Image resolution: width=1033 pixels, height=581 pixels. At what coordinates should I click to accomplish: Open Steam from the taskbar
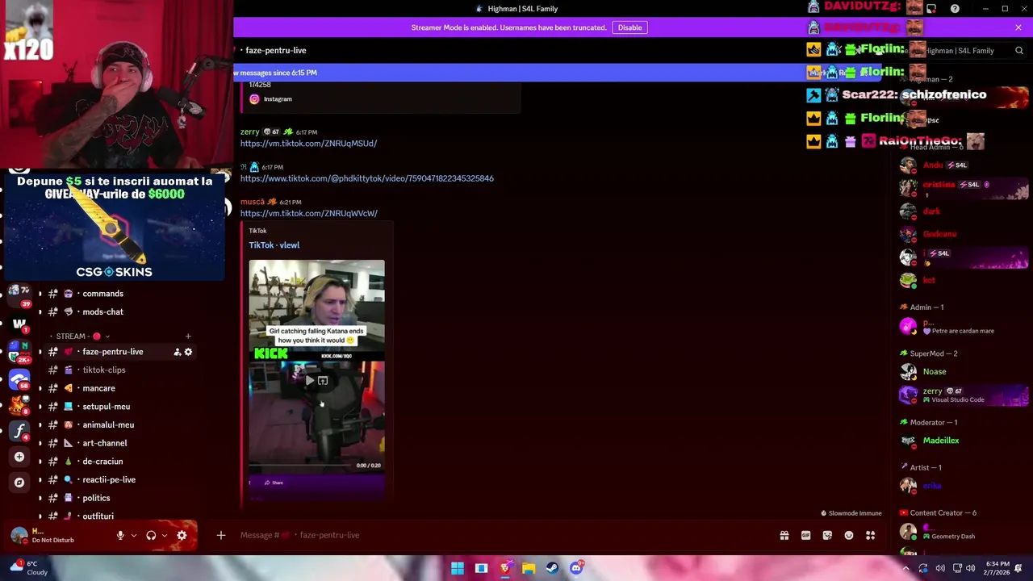[x=552, y=568]
